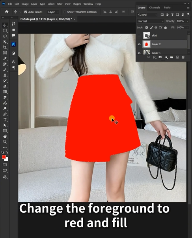This screenshot has height=238, width=192.
Task: Open the Auto-Select Layer dropdown
Action: coord(53,12)
